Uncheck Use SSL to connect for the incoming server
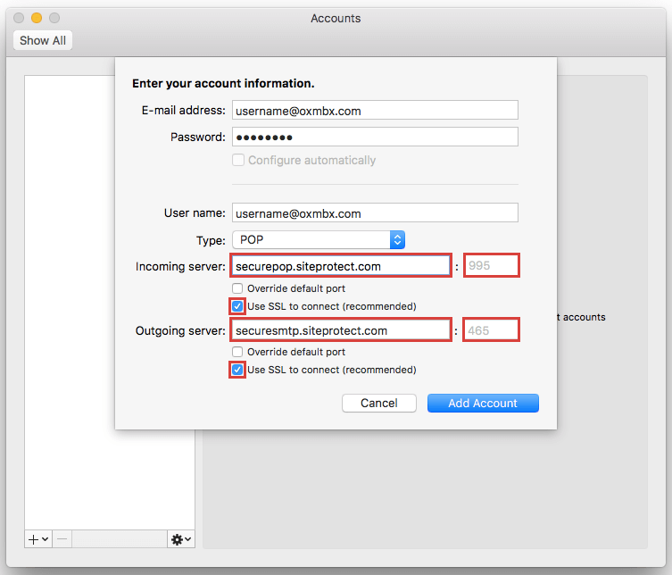 click(x=237, y=306)
